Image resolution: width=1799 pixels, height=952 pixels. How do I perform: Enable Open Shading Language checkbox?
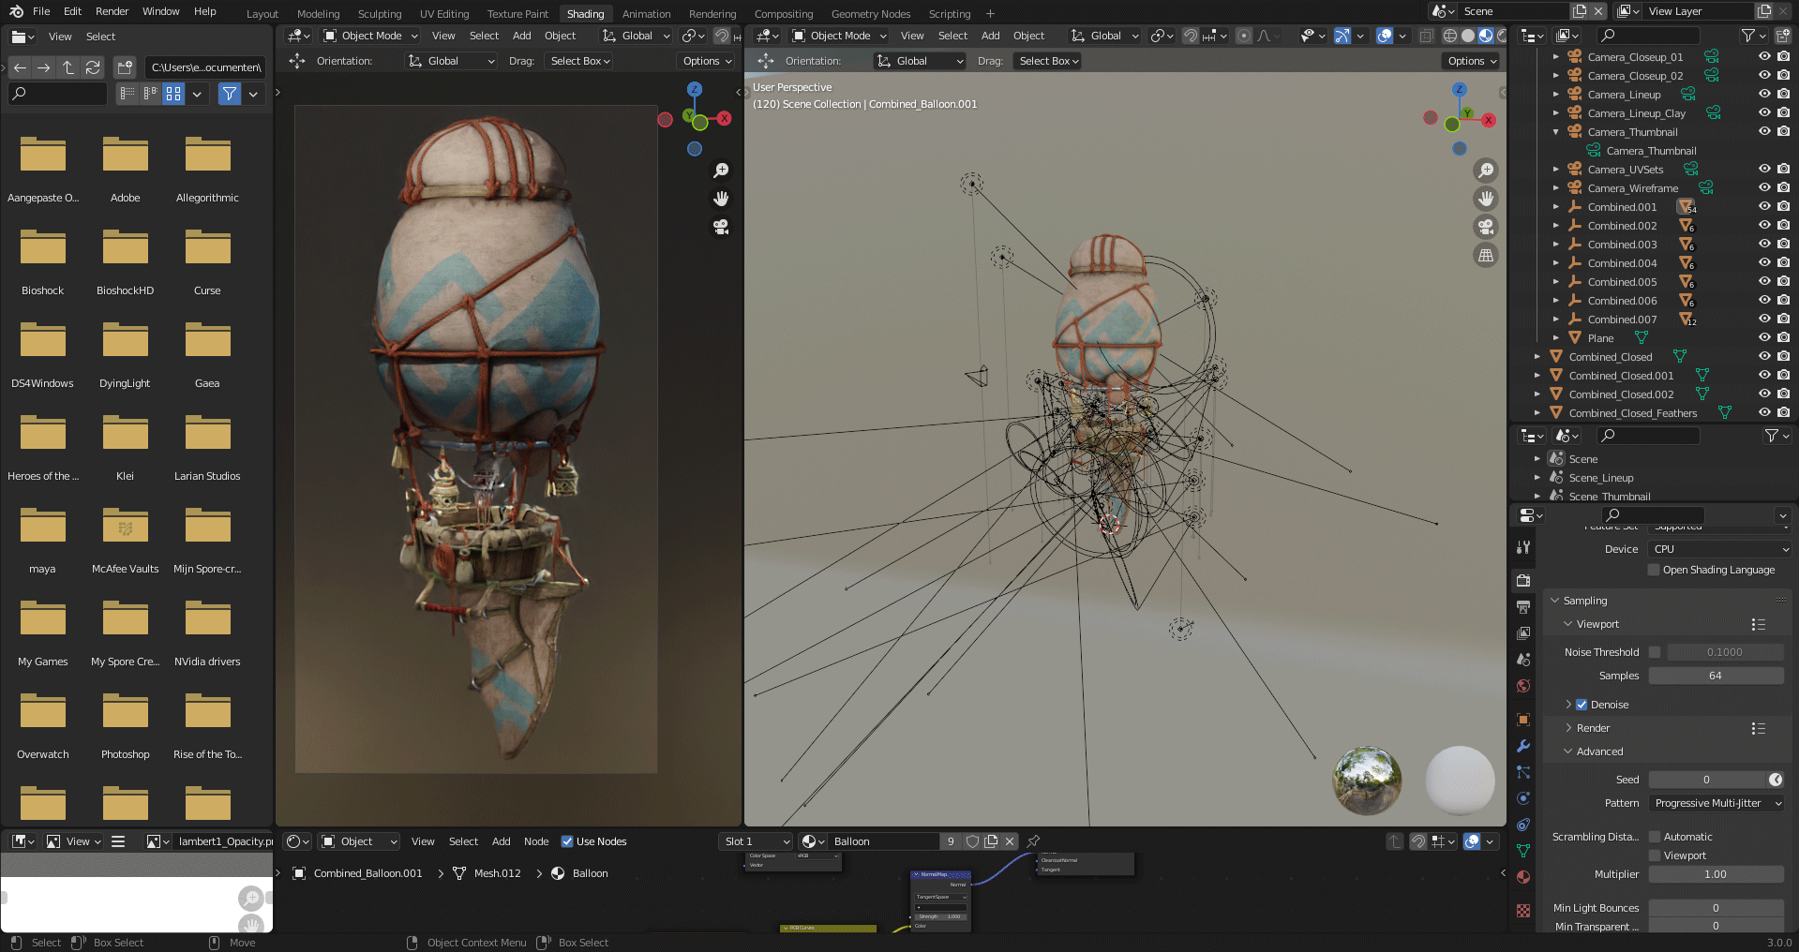[1654, 570]
